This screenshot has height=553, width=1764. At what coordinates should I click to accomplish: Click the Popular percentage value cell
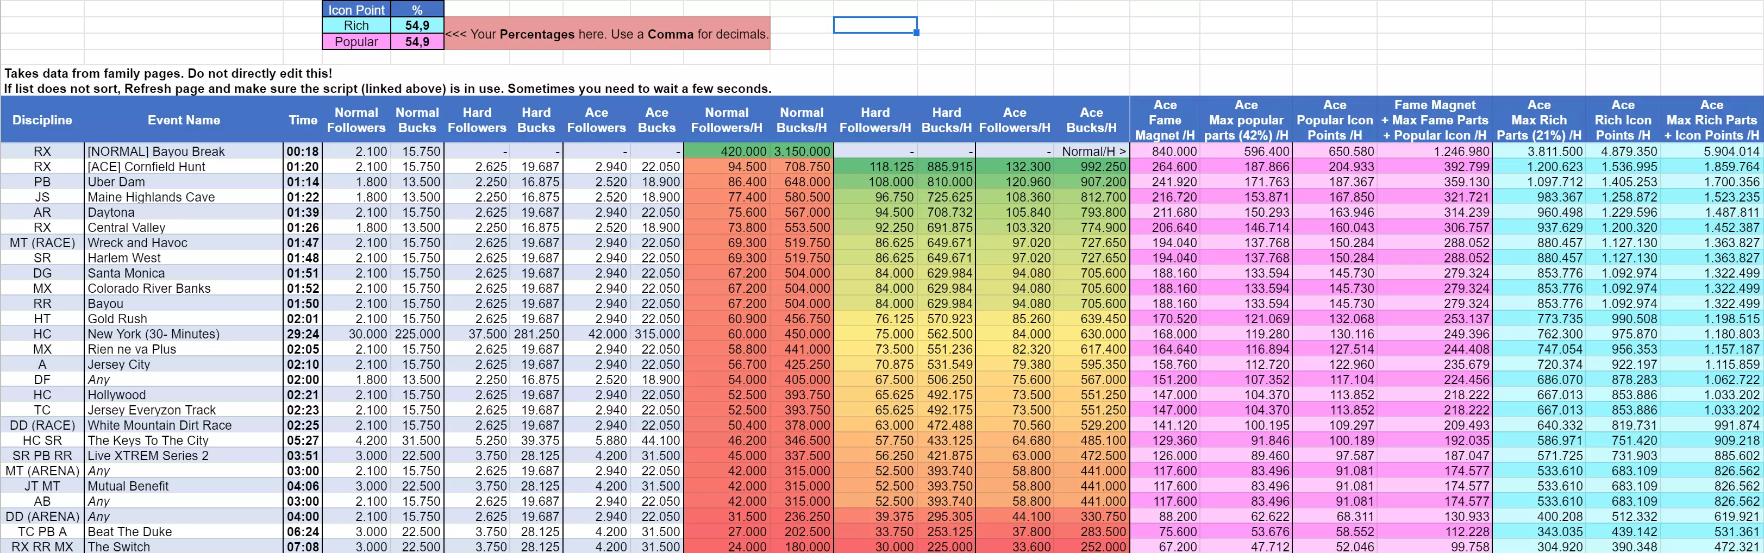tap(417, 42)
